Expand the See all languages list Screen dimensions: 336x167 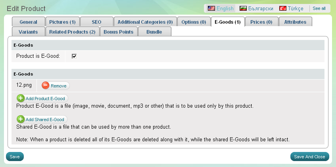(x=319, y=8)
